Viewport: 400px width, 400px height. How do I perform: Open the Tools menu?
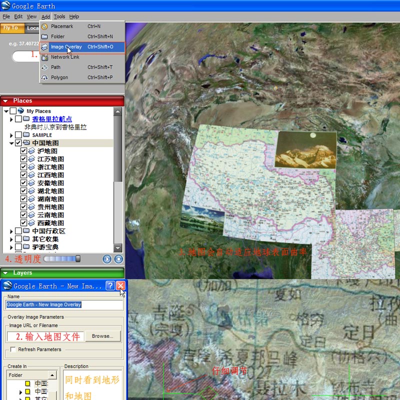59,16
